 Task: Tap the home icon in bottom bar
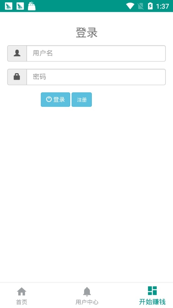click(x=22, y=291)
